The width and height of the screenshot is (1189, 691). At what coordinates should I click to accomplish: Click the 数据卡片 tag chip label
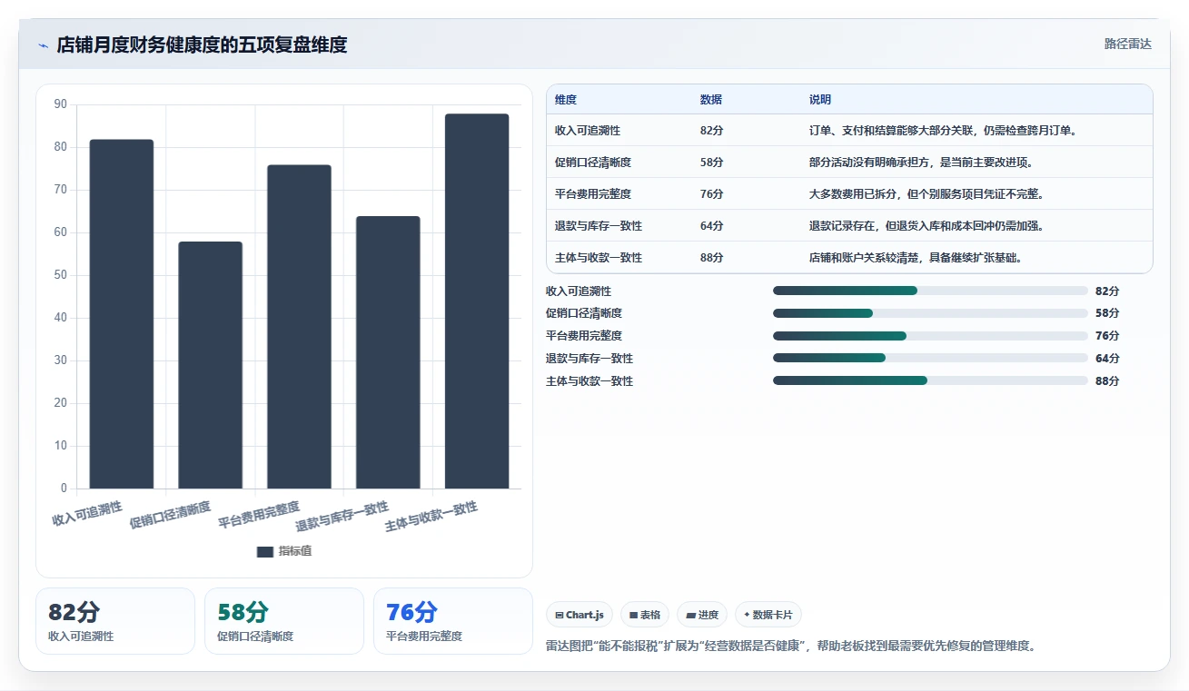pyautogui.click(x=773, y=615)
